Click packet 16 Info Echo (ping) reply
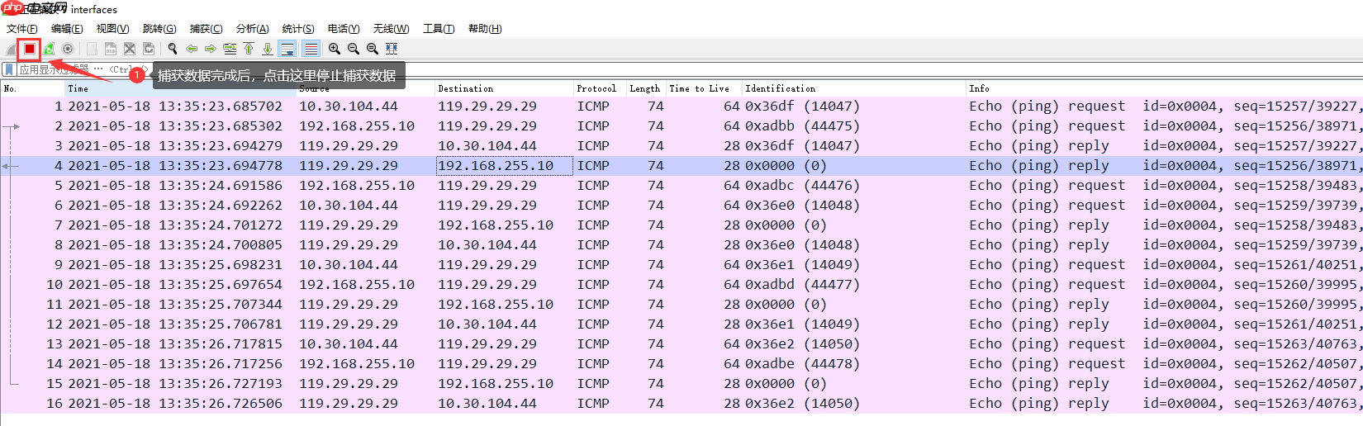The image size is (1363, 426). click(x=1039, y=404)
